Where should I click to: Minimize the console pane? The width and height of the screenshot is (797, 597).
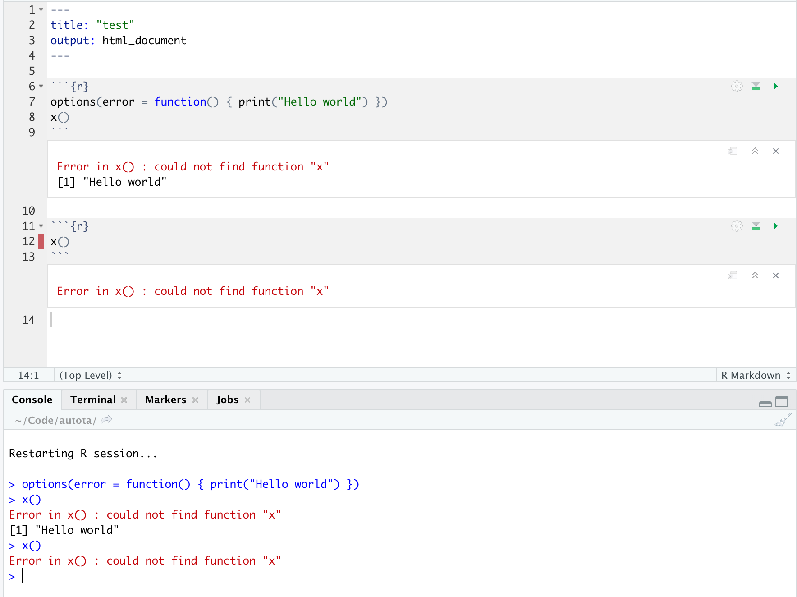point(765,403)
